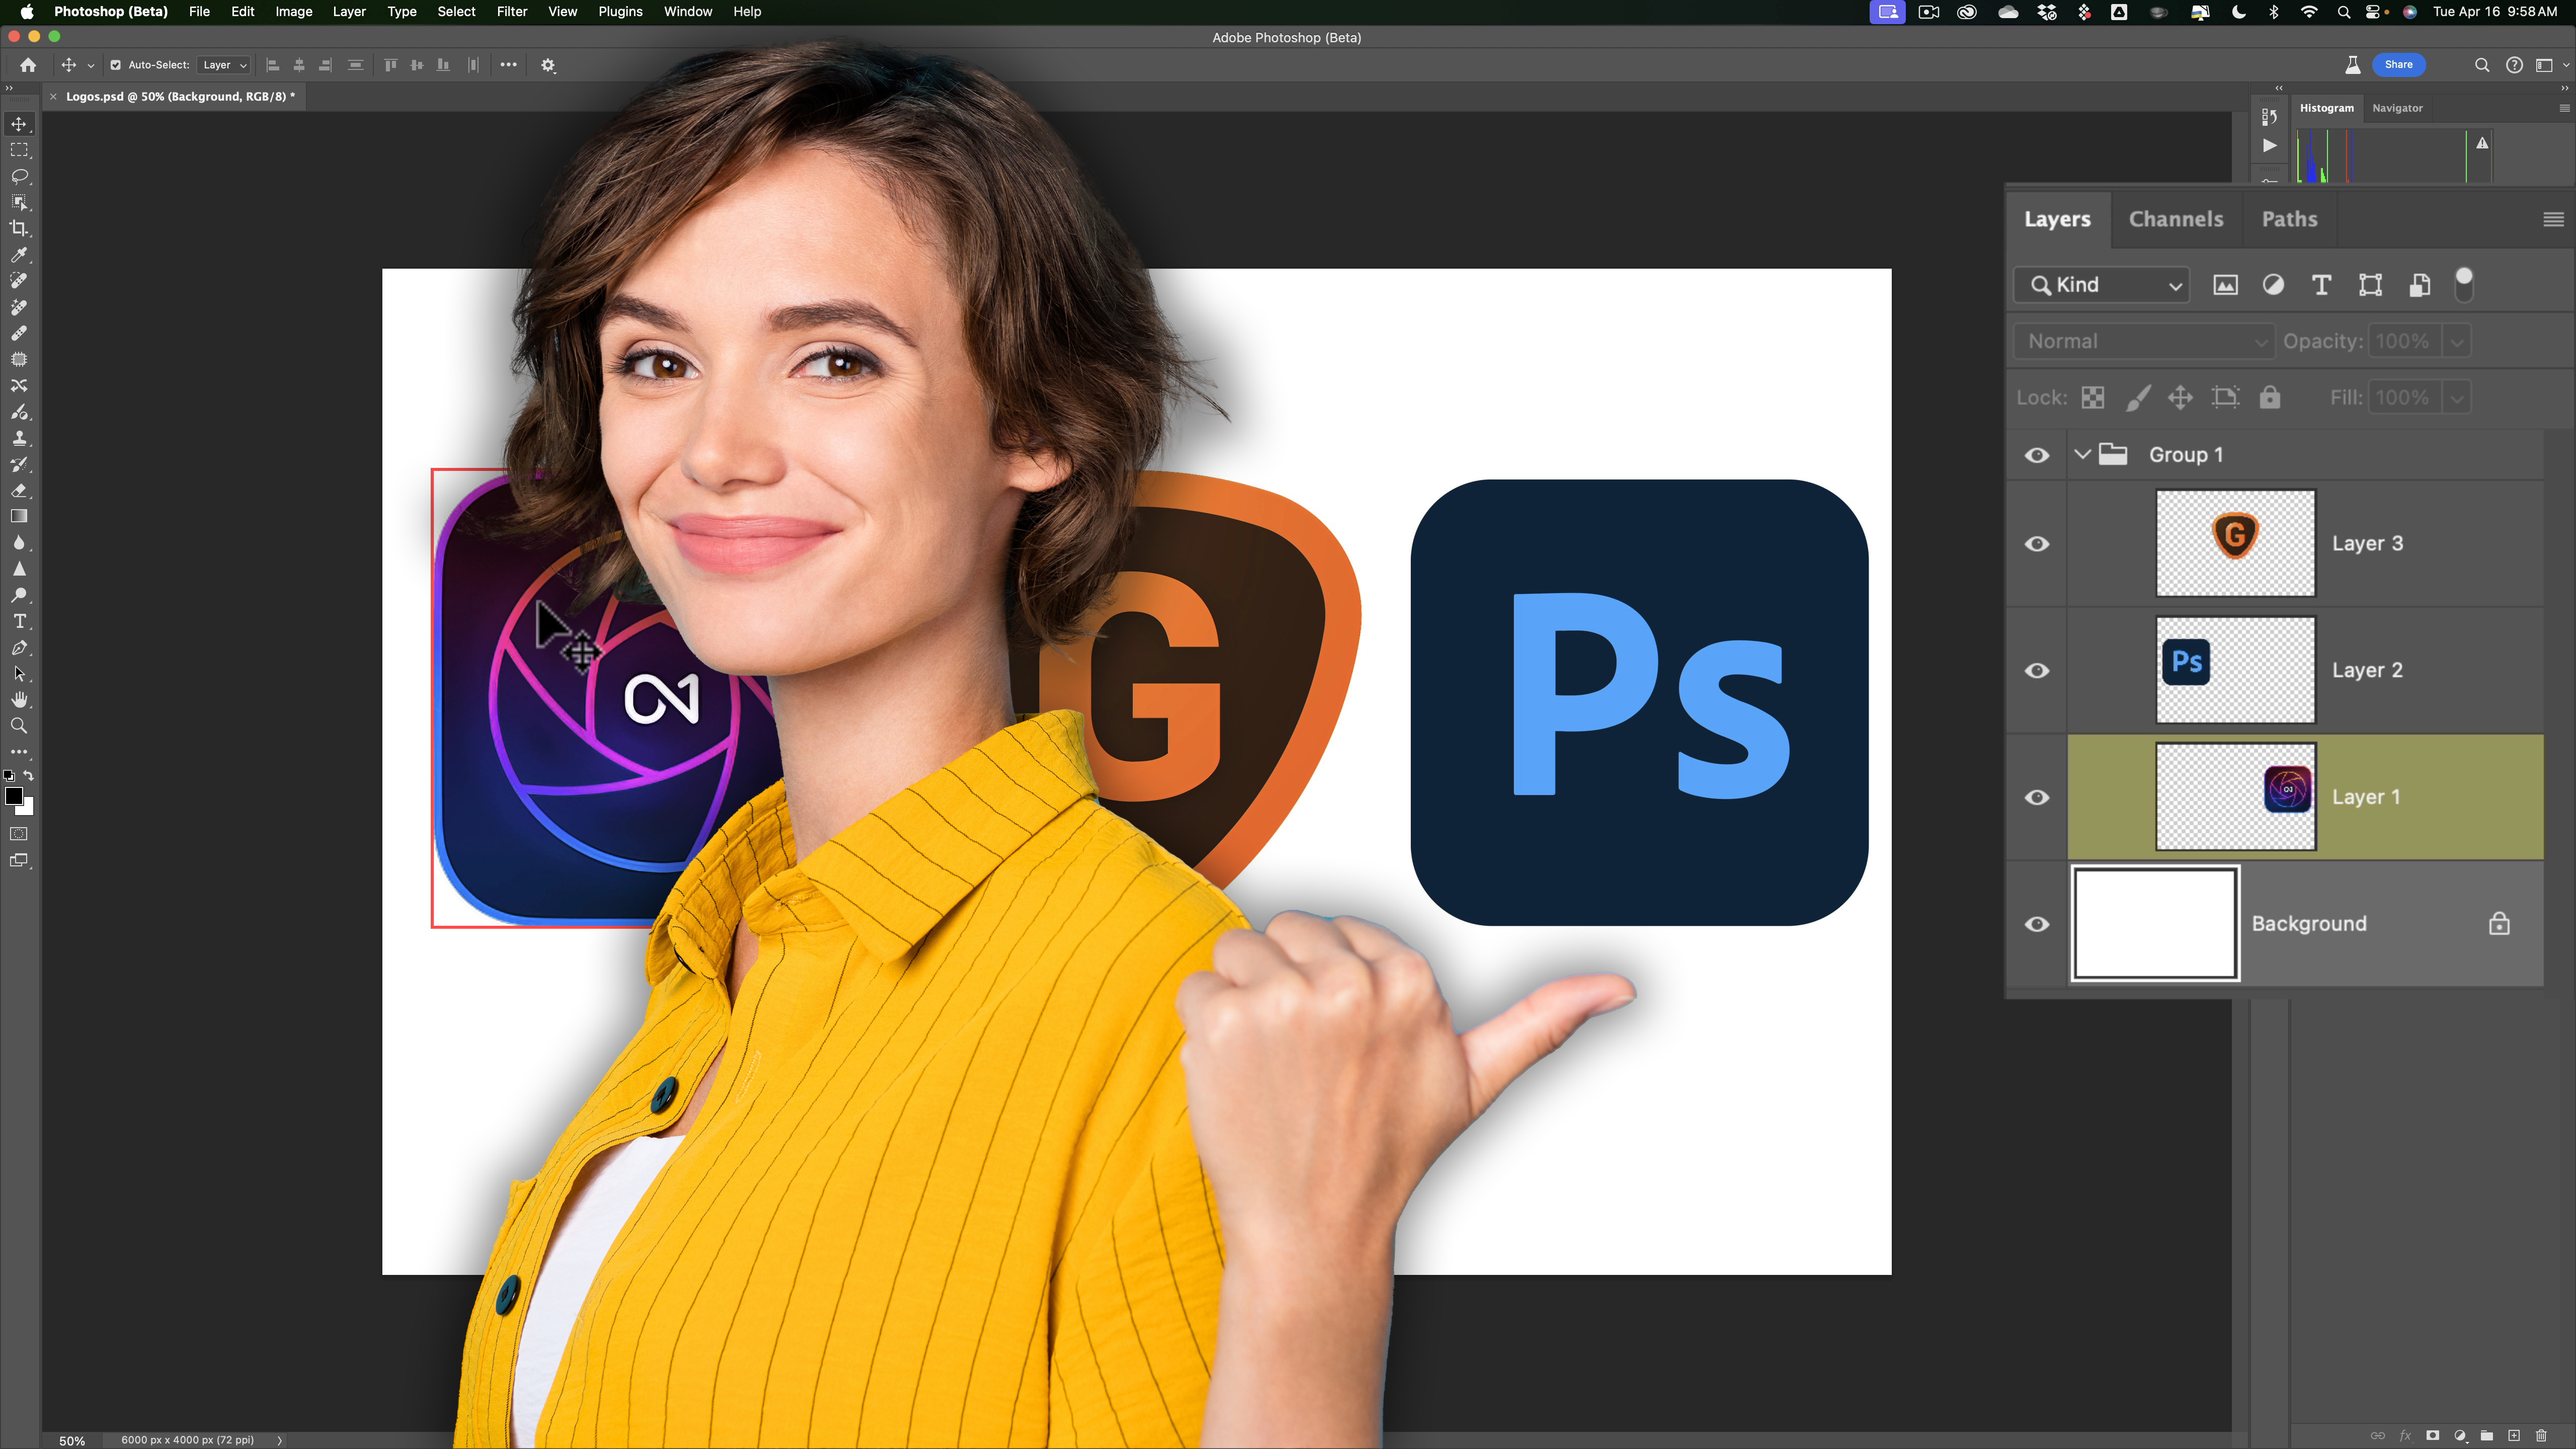
Task: Lock all on the selected layer
Action: (2270, 397)
